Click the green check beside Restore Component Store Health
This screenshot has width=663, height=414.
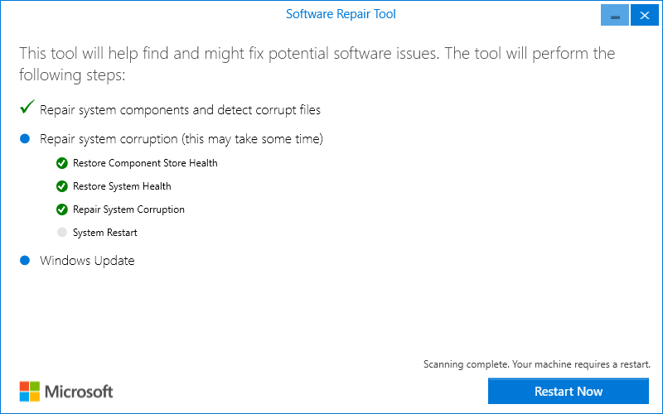tap(61, 163)
